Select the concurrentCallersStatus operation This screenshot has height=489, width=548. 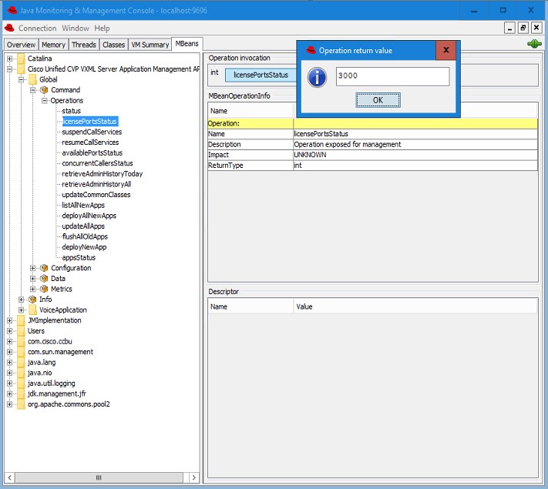(x=98, y=163)
